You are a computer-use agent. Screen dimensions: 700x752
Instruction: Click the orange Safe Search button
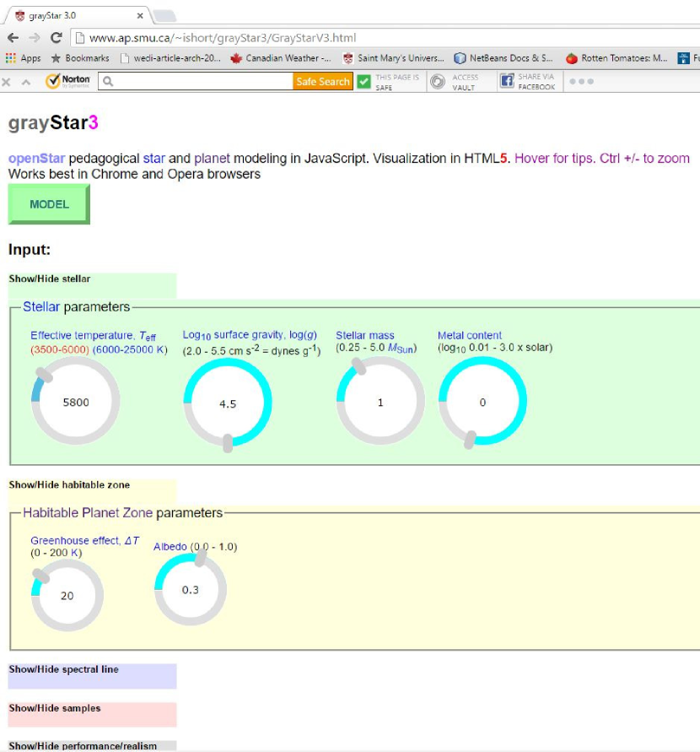point(322,81)
